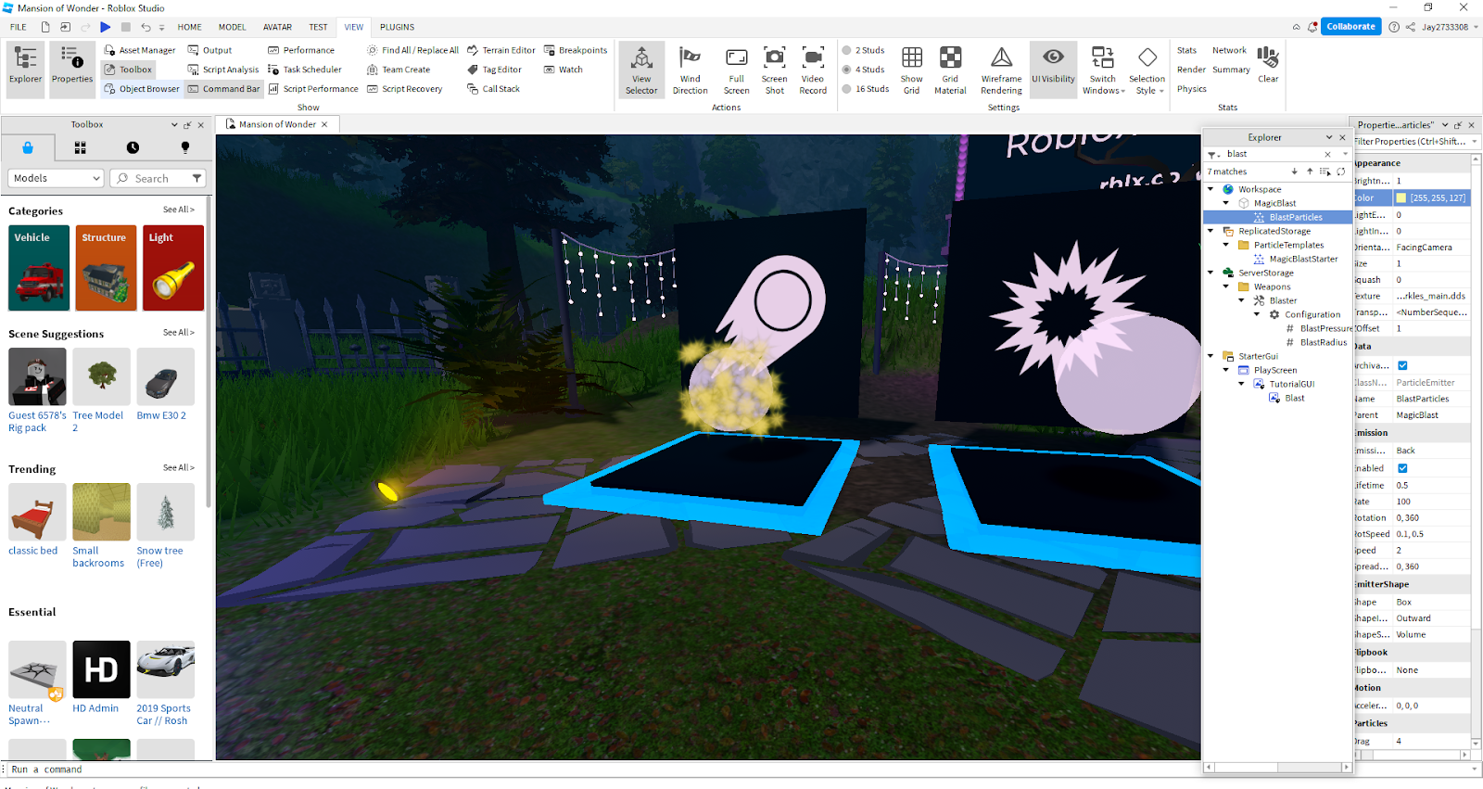Toggle the Command Bar
Image resolution: width=1483 pixels, height=789 pixels.
click(223, 89)
